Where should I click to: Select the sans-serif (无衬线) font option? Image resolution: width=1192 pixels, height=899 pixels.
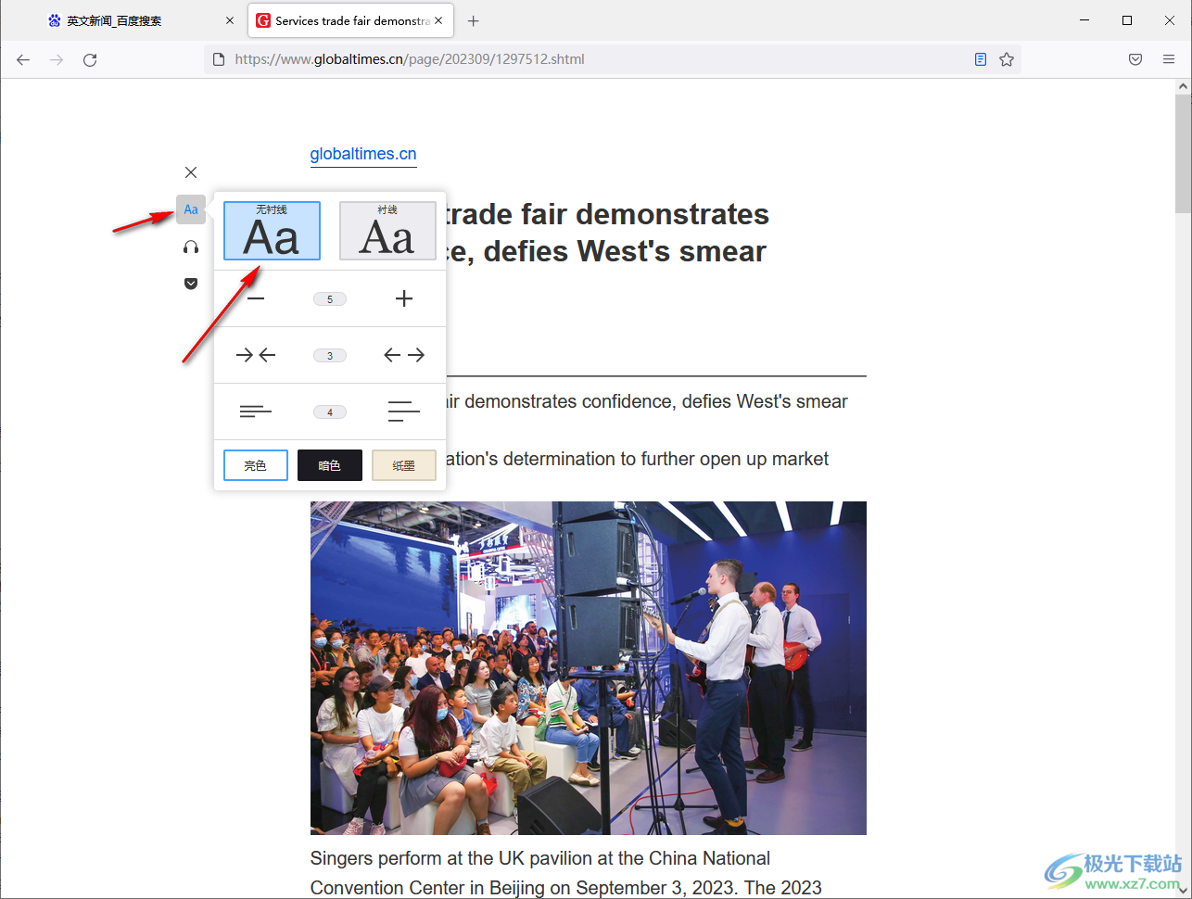click(x=272, y=231)
